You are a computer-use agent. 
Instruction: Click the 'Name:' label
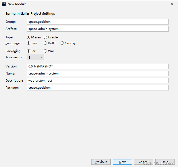point(10,74)
